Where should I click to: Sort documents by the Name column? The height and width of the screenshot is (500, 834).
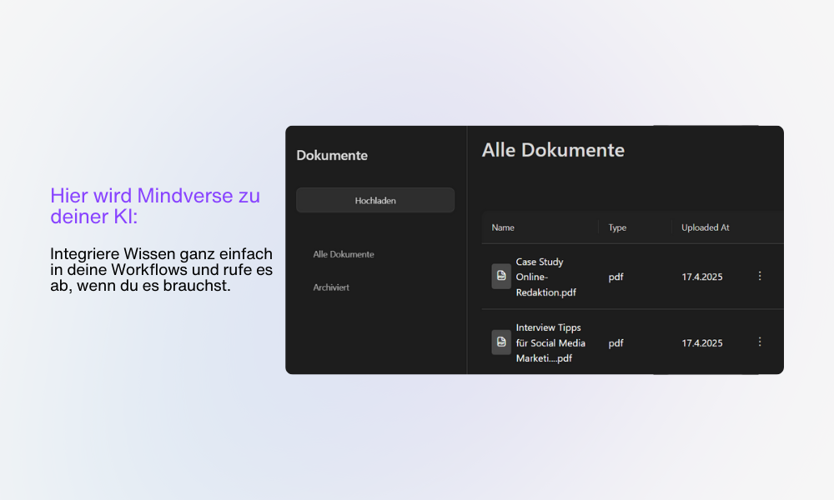click(502, 227)
